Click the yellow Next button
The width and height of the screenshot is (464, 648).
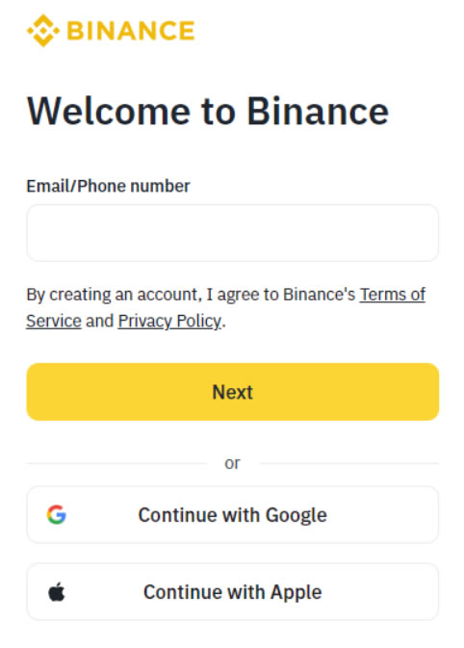click(232, 392)
